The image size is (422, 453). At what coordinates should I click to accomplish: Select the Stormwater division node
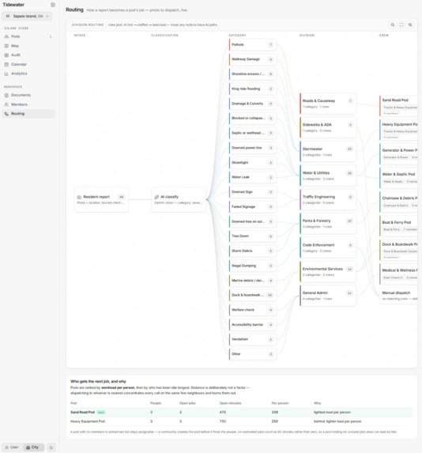(328, 152)
